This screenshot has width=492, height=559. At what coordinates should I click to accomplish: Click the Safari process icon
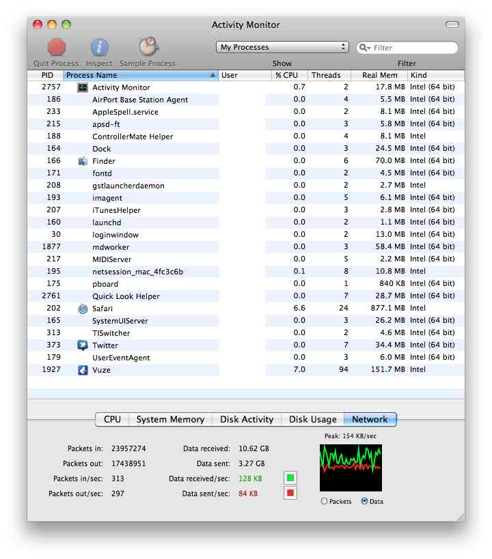coord(83,309)
